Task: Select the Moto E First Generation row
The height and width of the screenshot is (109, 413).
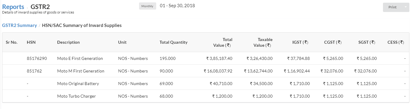Action: (206, 58)
